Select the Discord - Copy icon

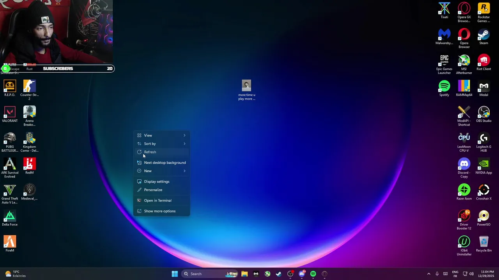[464, 168]
